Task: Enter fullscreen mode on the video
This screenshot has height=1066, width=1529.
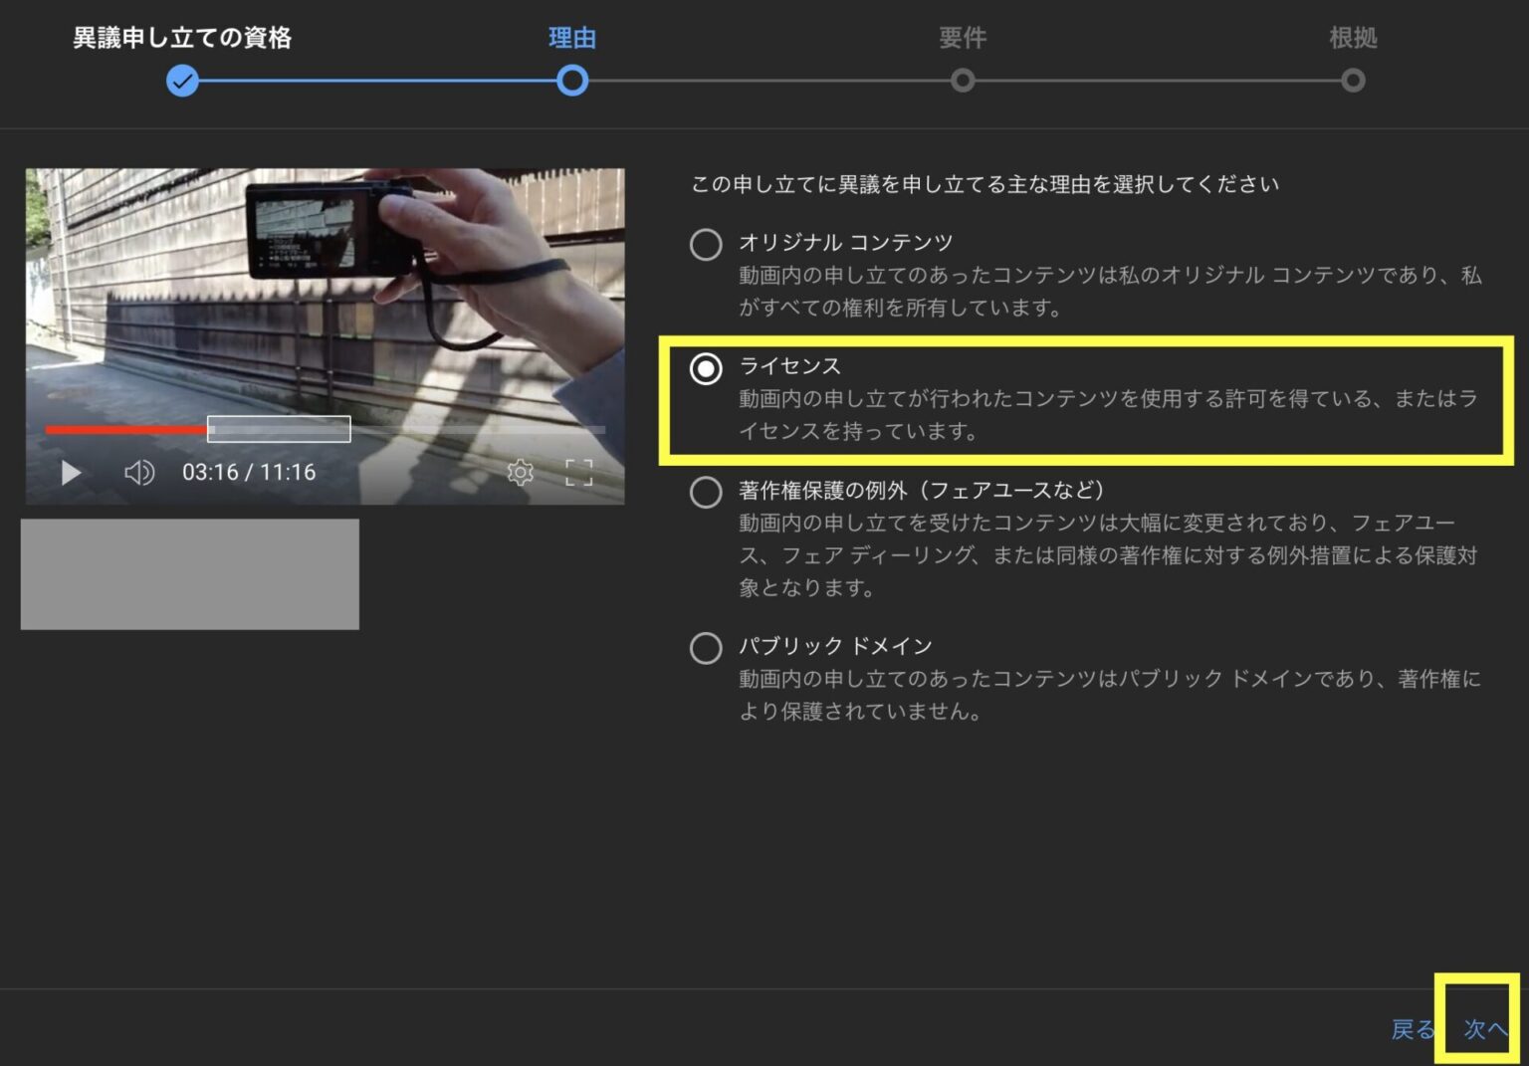Action: point(577,473)
